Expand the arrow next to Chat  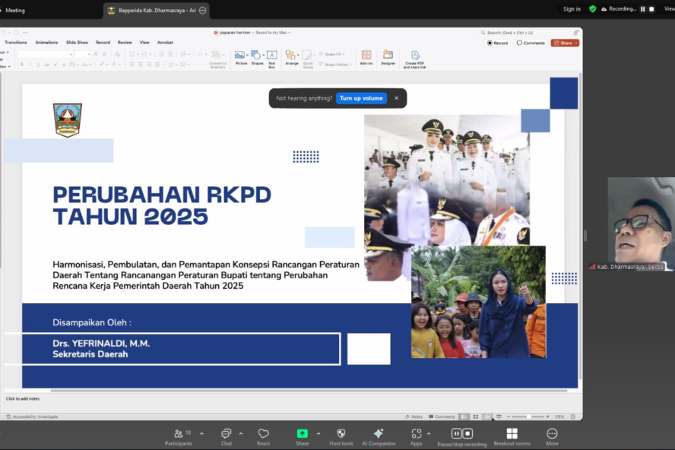(x=241, y=433)
